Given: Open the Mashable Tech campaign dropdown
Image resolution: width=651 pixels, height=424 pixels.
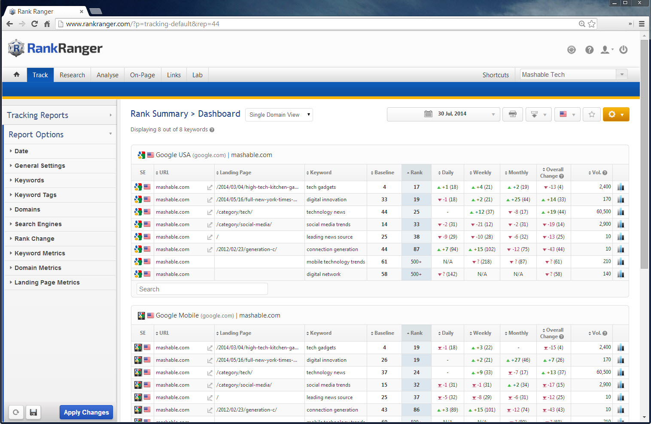Looking at the screenshot, I should coord(573,75).
